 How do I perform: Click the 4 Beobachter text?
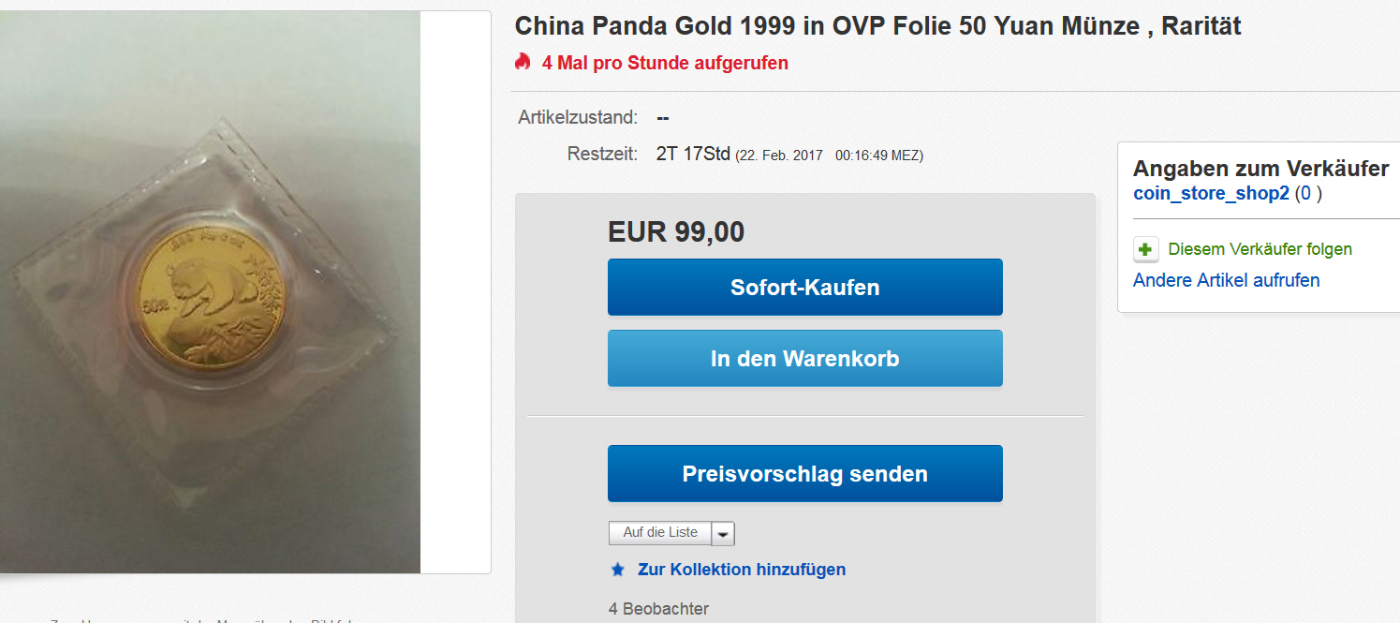658,609
